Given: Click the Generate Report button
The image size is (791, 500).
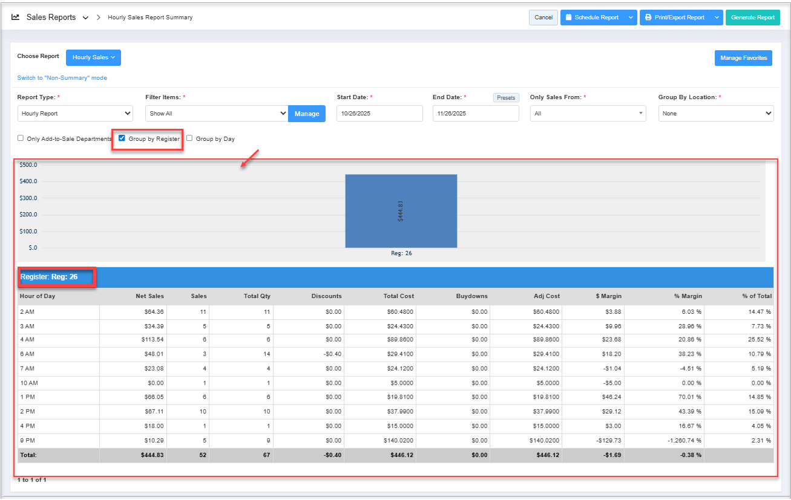Looking at the screenshot, I should coord(752,18).
